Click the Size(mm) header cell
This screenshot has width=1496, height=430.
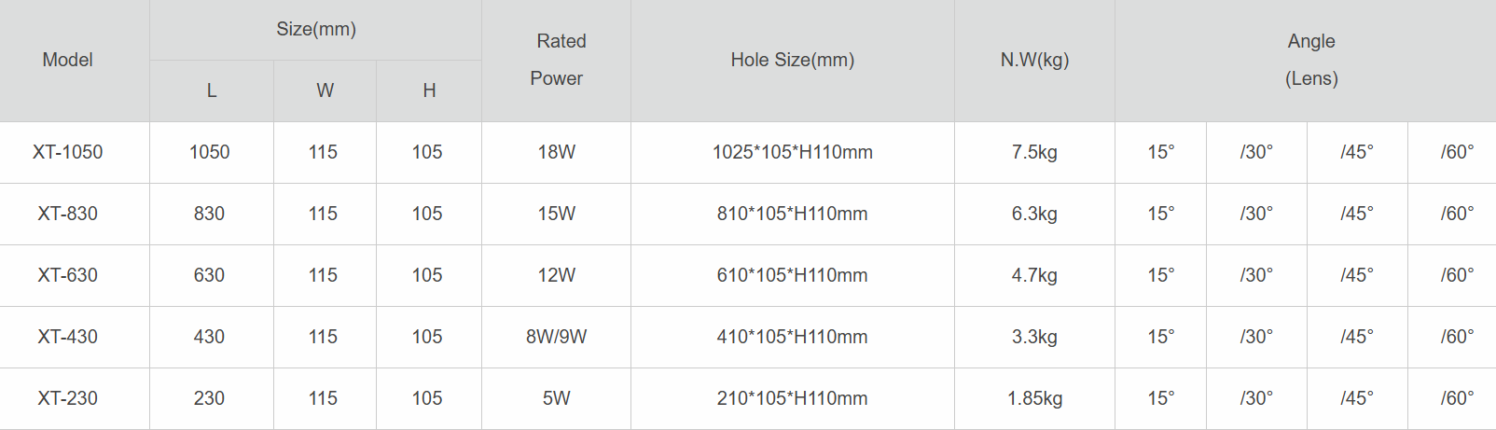pyautogui.click(x=316, y=30)
